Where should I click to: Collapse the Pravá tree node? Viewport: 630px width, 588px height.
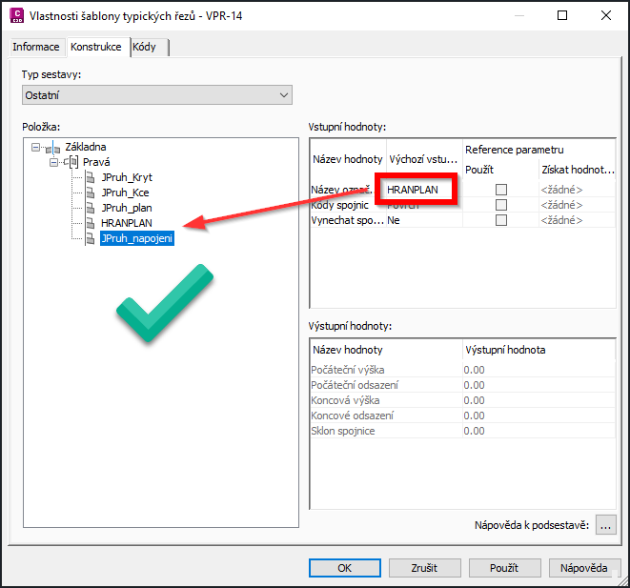coord(55,163)
